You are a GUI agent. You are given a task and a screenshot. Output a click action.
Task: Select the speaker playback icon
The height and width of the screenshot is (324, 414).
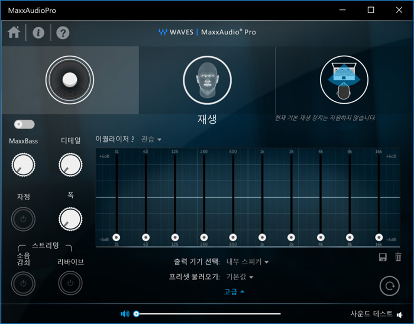(70, 80)
